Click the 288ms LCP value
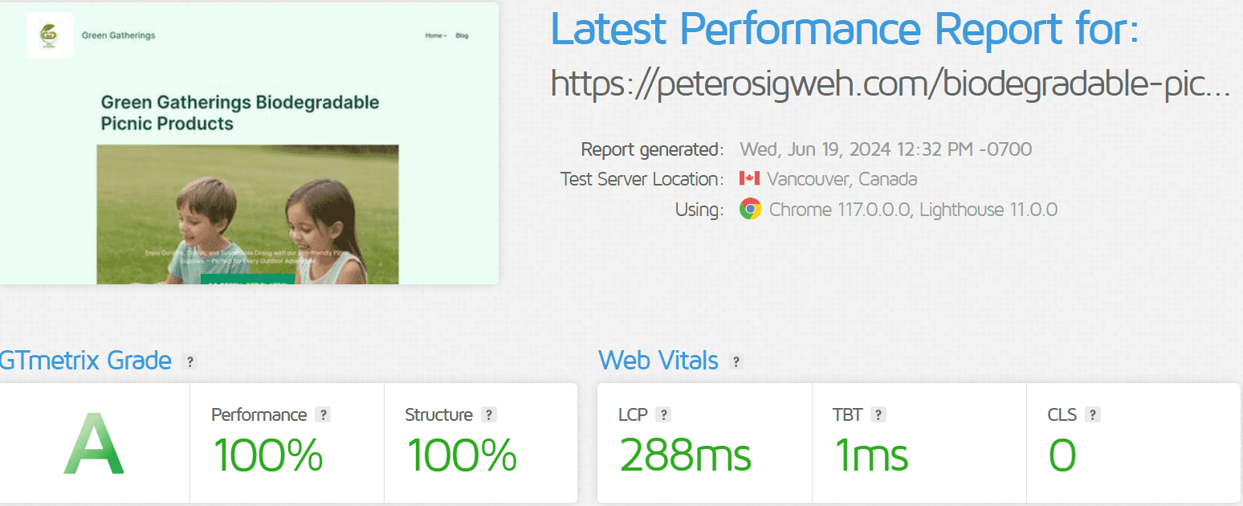 point(685,455)
